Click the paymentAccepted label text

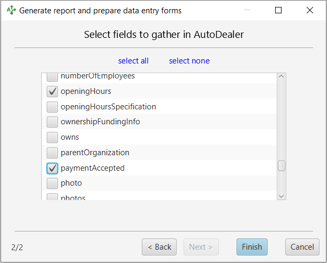[93, 168]
